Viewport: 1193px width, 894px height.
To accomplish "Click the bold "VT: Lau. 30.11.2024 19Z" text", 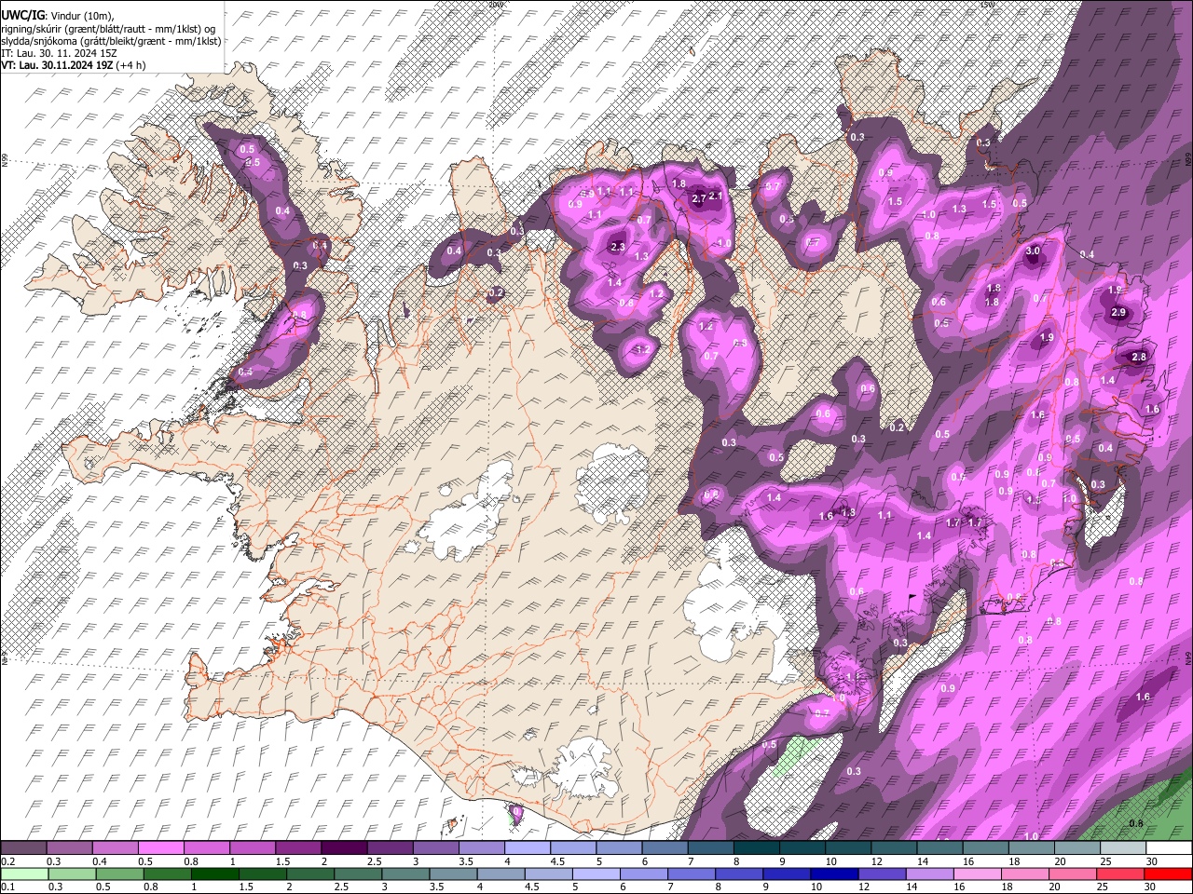I will [57, 65].
